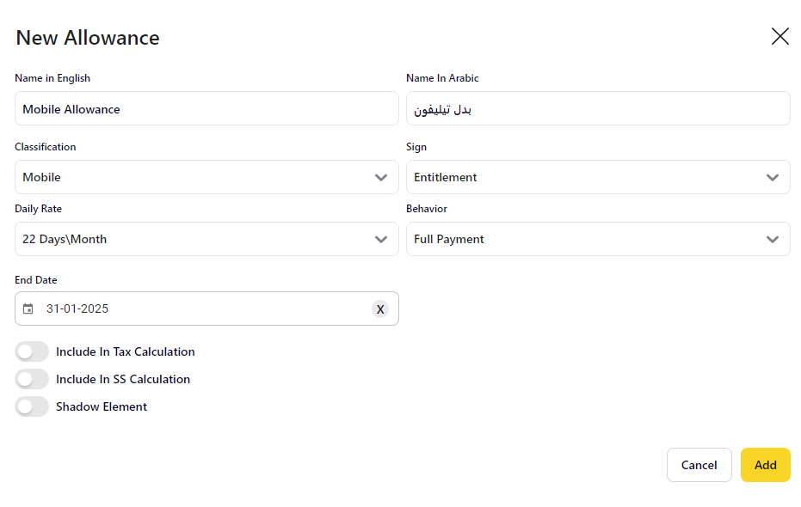Click the calendar icon in End Date
Screen dimensions: 801x507
[28, 308]
